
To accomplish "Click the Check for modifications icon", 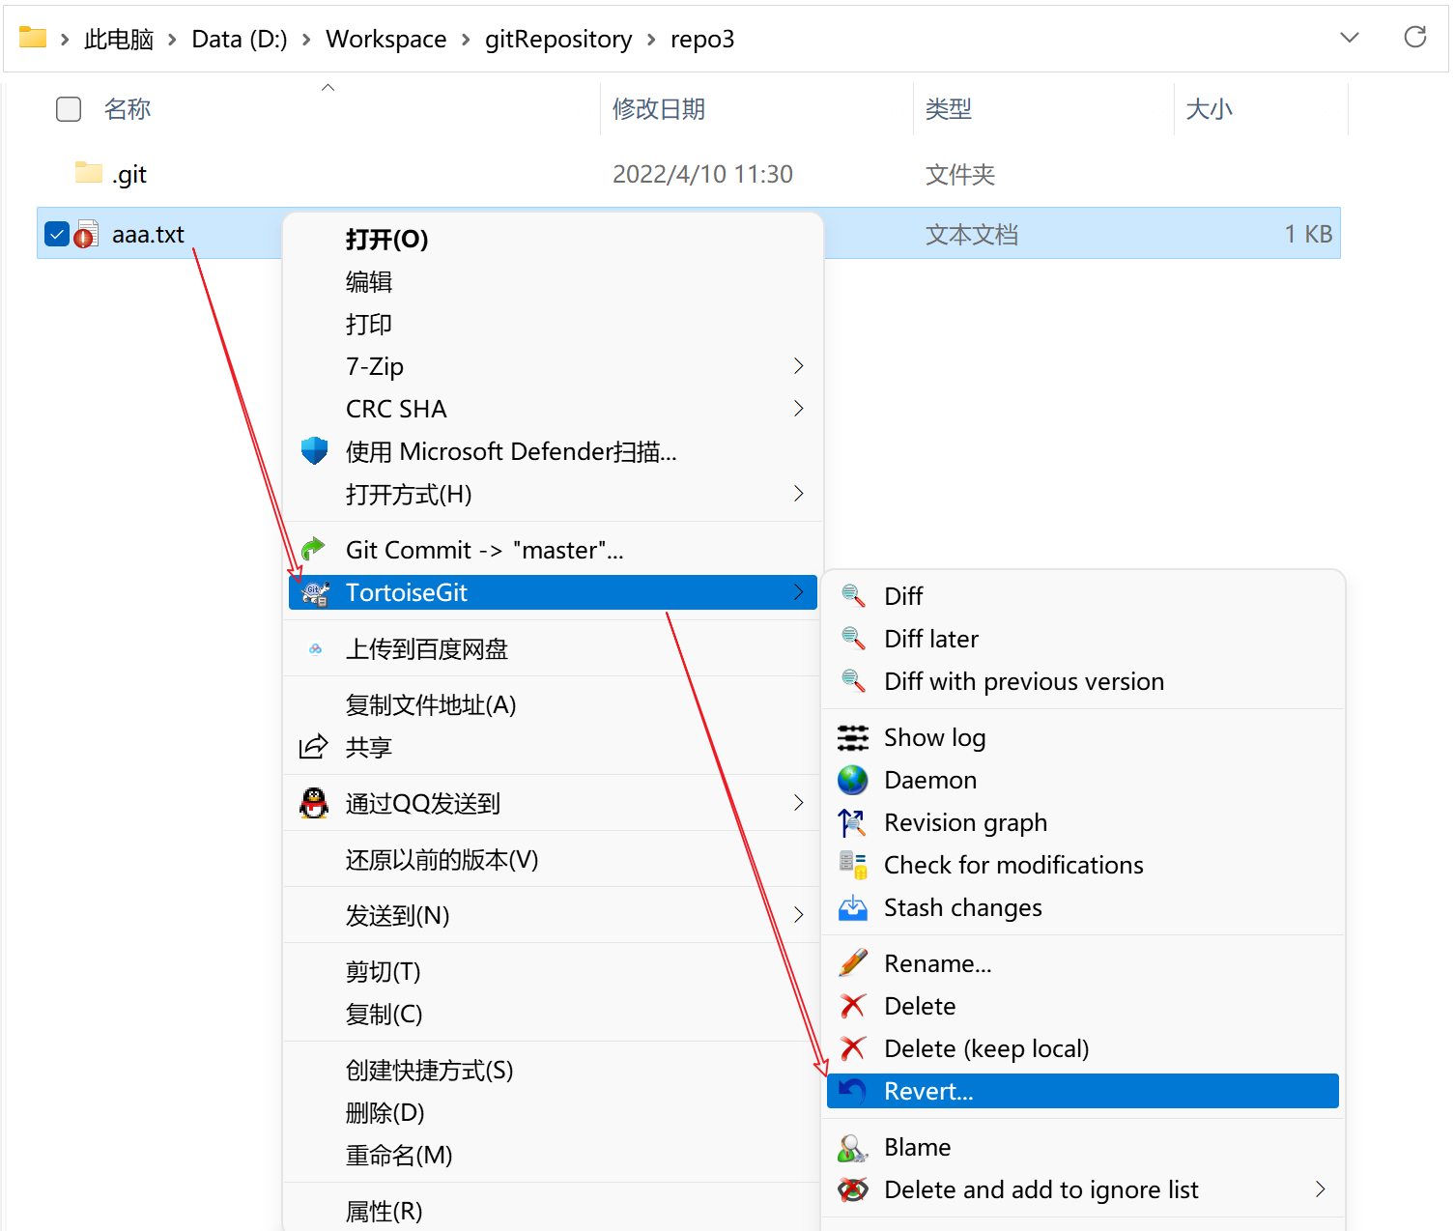I will (852, 865).
